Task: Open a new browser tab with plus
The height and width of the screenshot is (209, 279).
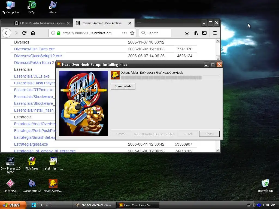Action: [x=139, y=23]
